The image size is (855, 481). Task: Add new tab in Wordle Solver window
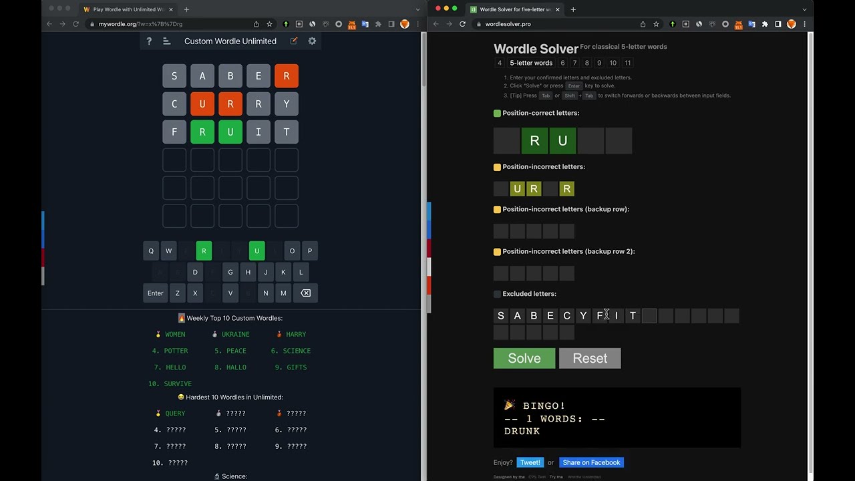pos(573,9)
